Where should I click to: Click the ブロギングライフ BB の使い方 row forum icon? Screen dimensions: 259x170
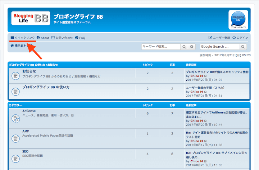(15, 91)
